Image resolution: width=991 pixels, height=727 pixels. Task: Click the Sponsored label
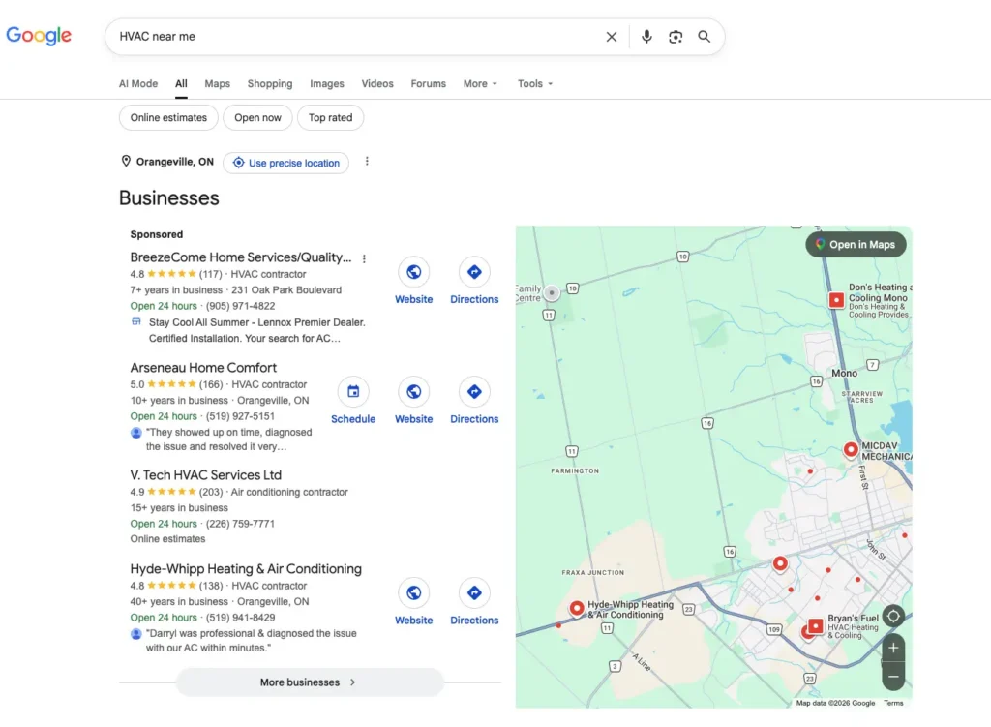click(x=157, y=234)
